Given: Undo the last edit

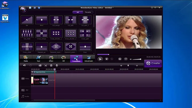Looking at the screenshot, I should coord(24,65).
